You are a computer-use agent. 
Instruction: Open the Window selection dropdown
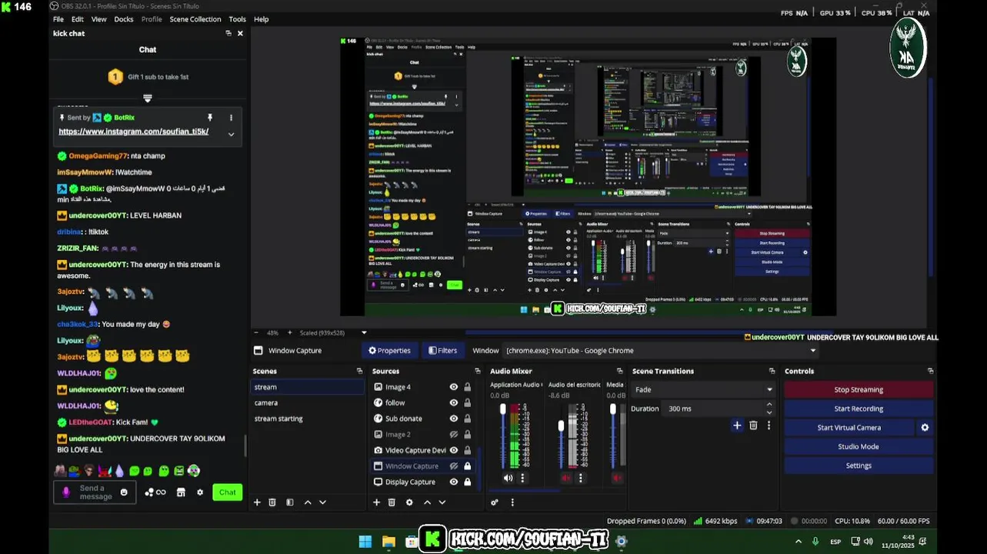[x=659, y=351]
